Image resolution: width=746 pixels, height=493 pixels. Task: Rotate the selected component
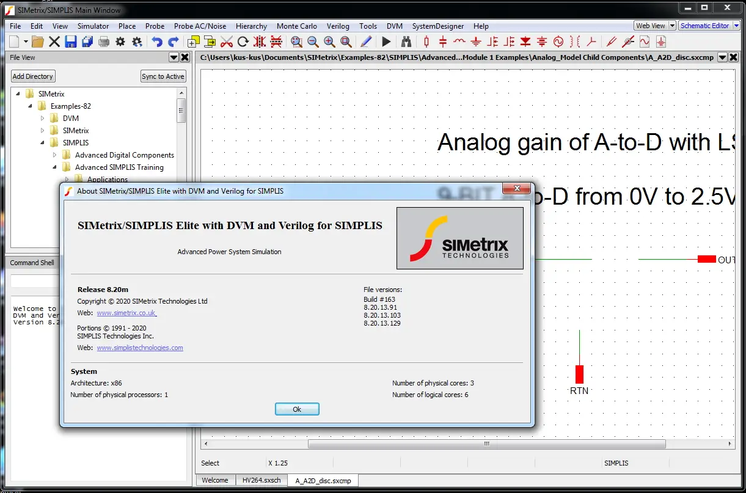(x=243, y=42)
